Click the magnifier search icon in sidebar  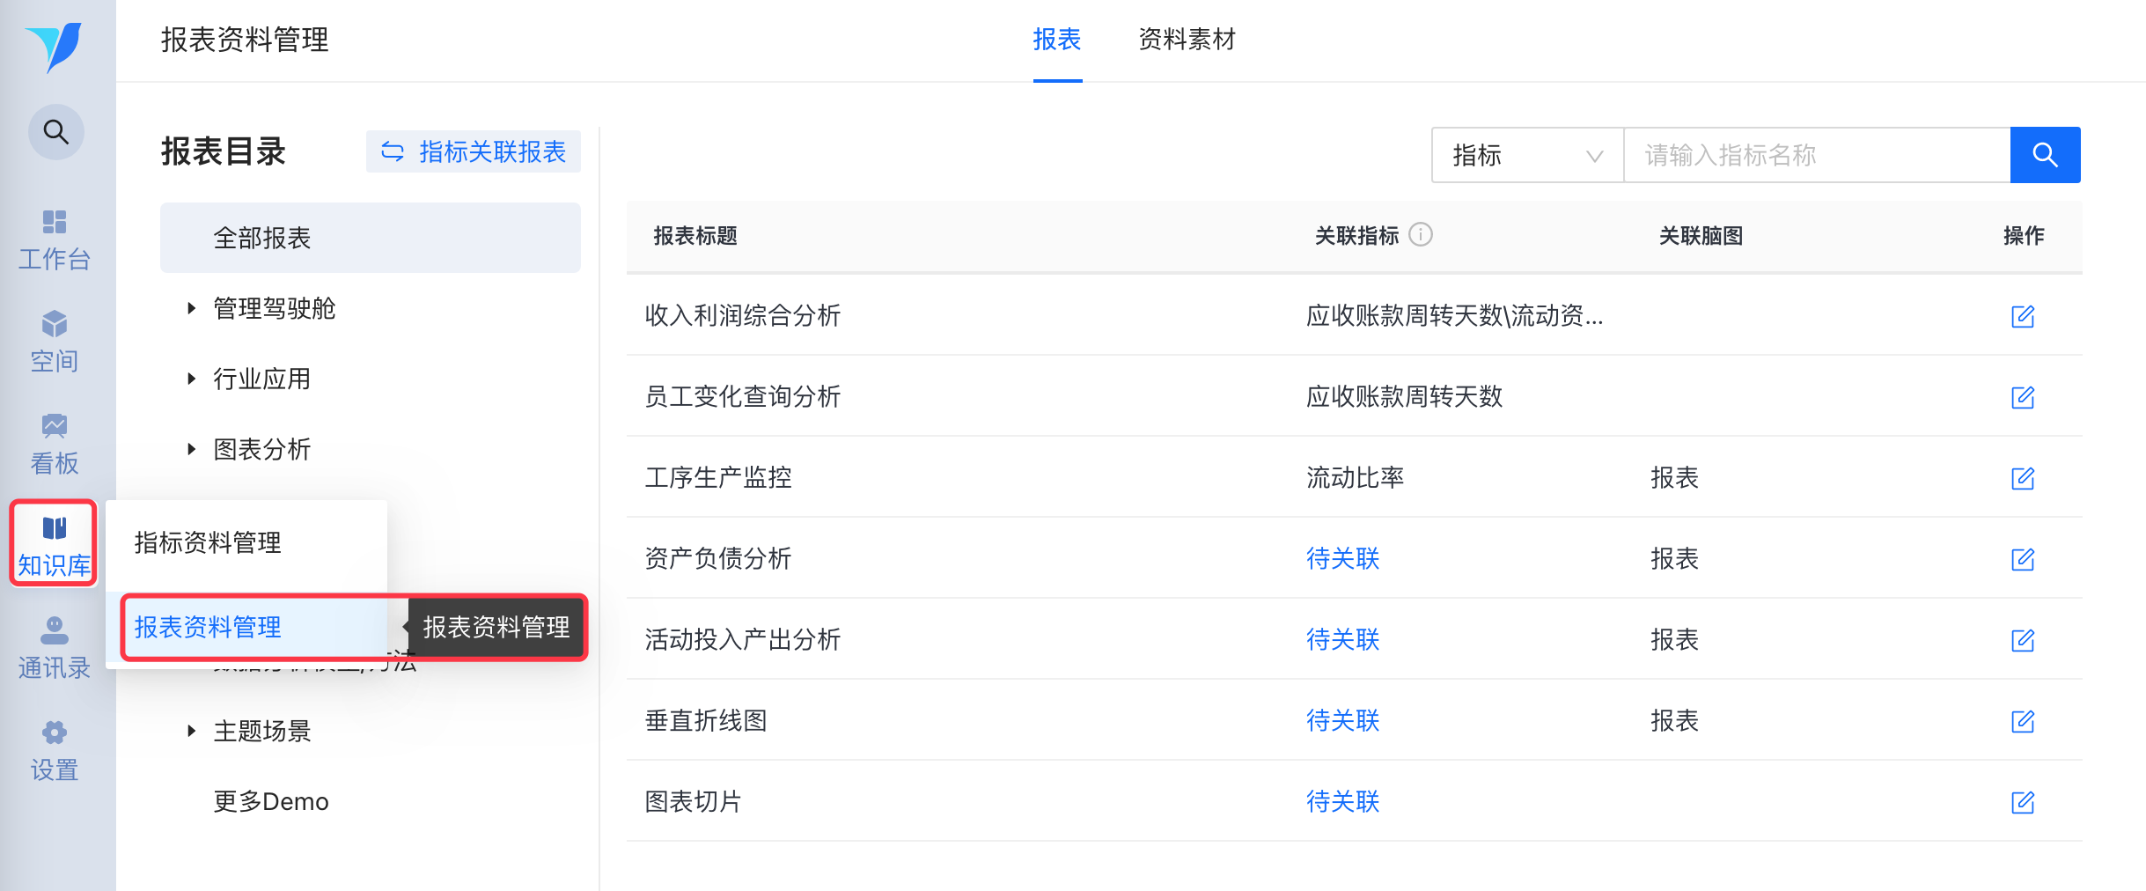56,132
